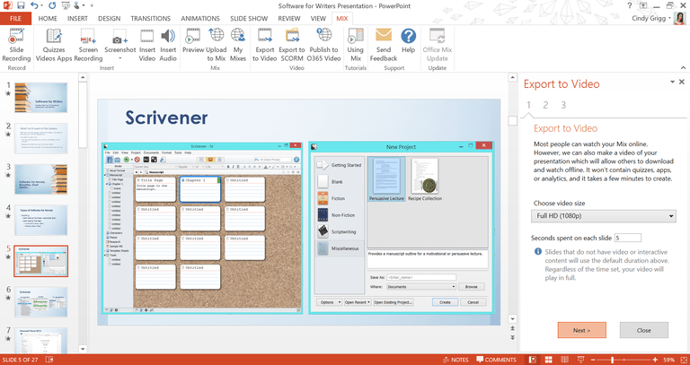Expand the Screenshot dropdown arrow
The image size is (690, 365).
coord(119,58)
